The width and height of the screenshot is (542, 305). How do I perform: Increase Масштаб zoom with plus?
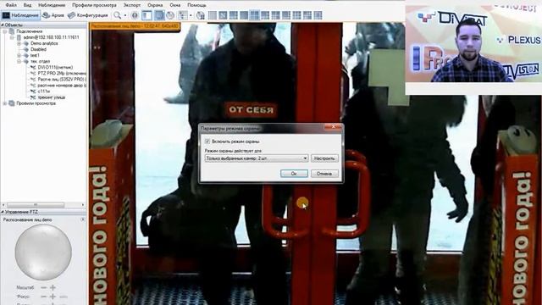coord(53,287)
